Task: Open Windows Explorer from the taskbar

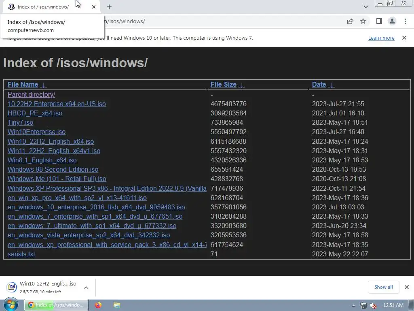Action: (117, 305)
